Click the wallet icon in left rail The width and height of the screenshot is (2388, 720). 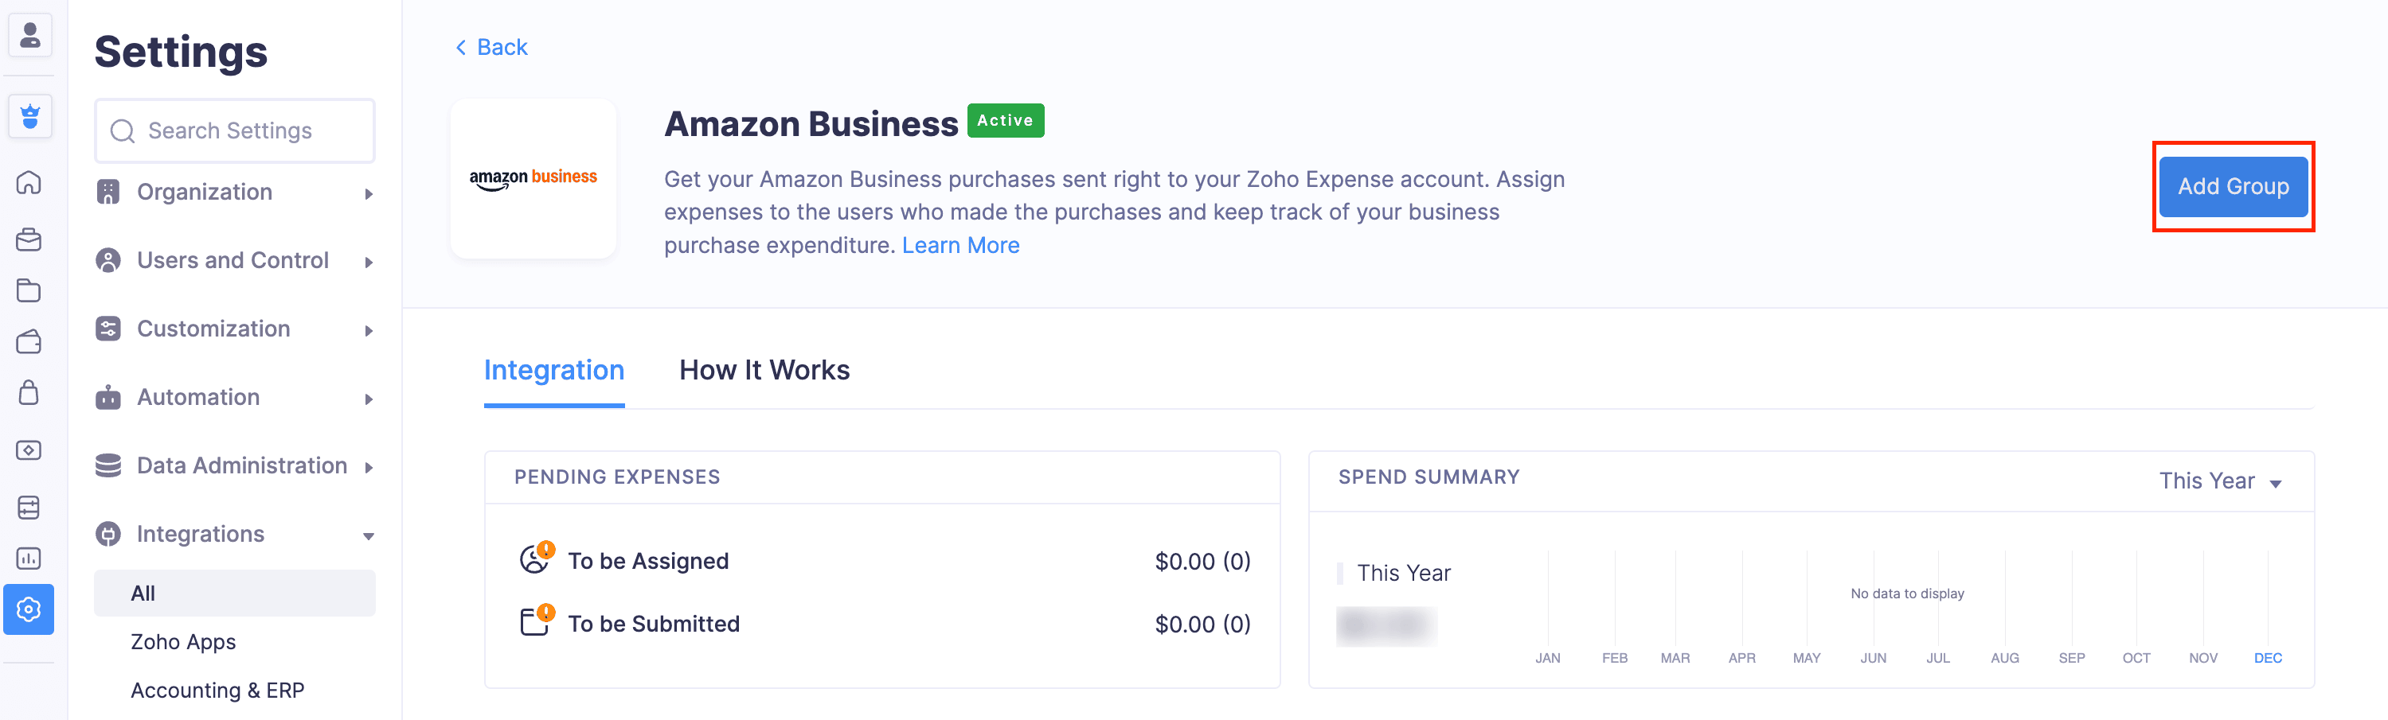29,342
